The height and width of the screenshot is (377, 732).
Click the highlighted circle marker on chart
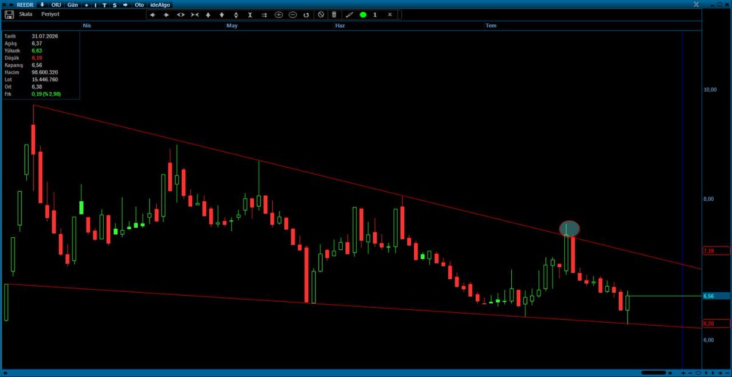pos(569,229)
